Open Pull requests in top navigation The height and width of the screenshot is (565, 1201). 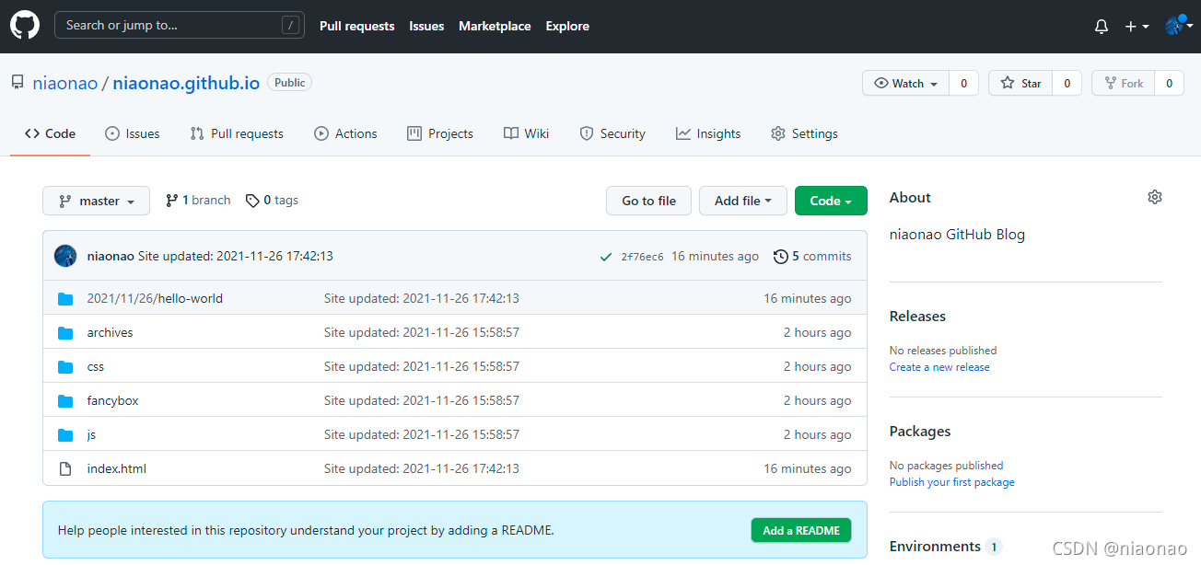tap(357, 26)
